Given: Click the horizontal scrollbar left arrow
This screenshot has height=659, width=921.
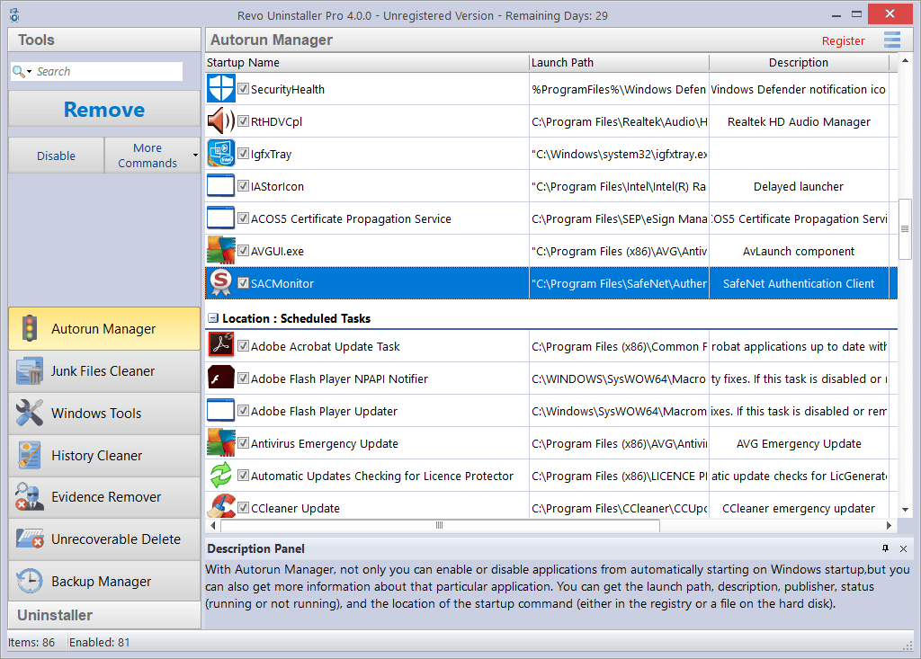Looking at the screenshot, I should [212, 525].
